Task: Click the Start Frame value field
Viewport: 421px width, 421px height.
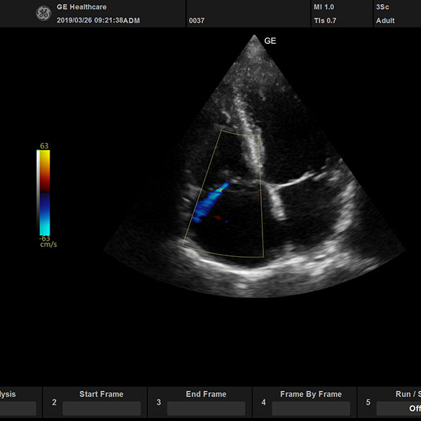Action: tap(101, 408)
